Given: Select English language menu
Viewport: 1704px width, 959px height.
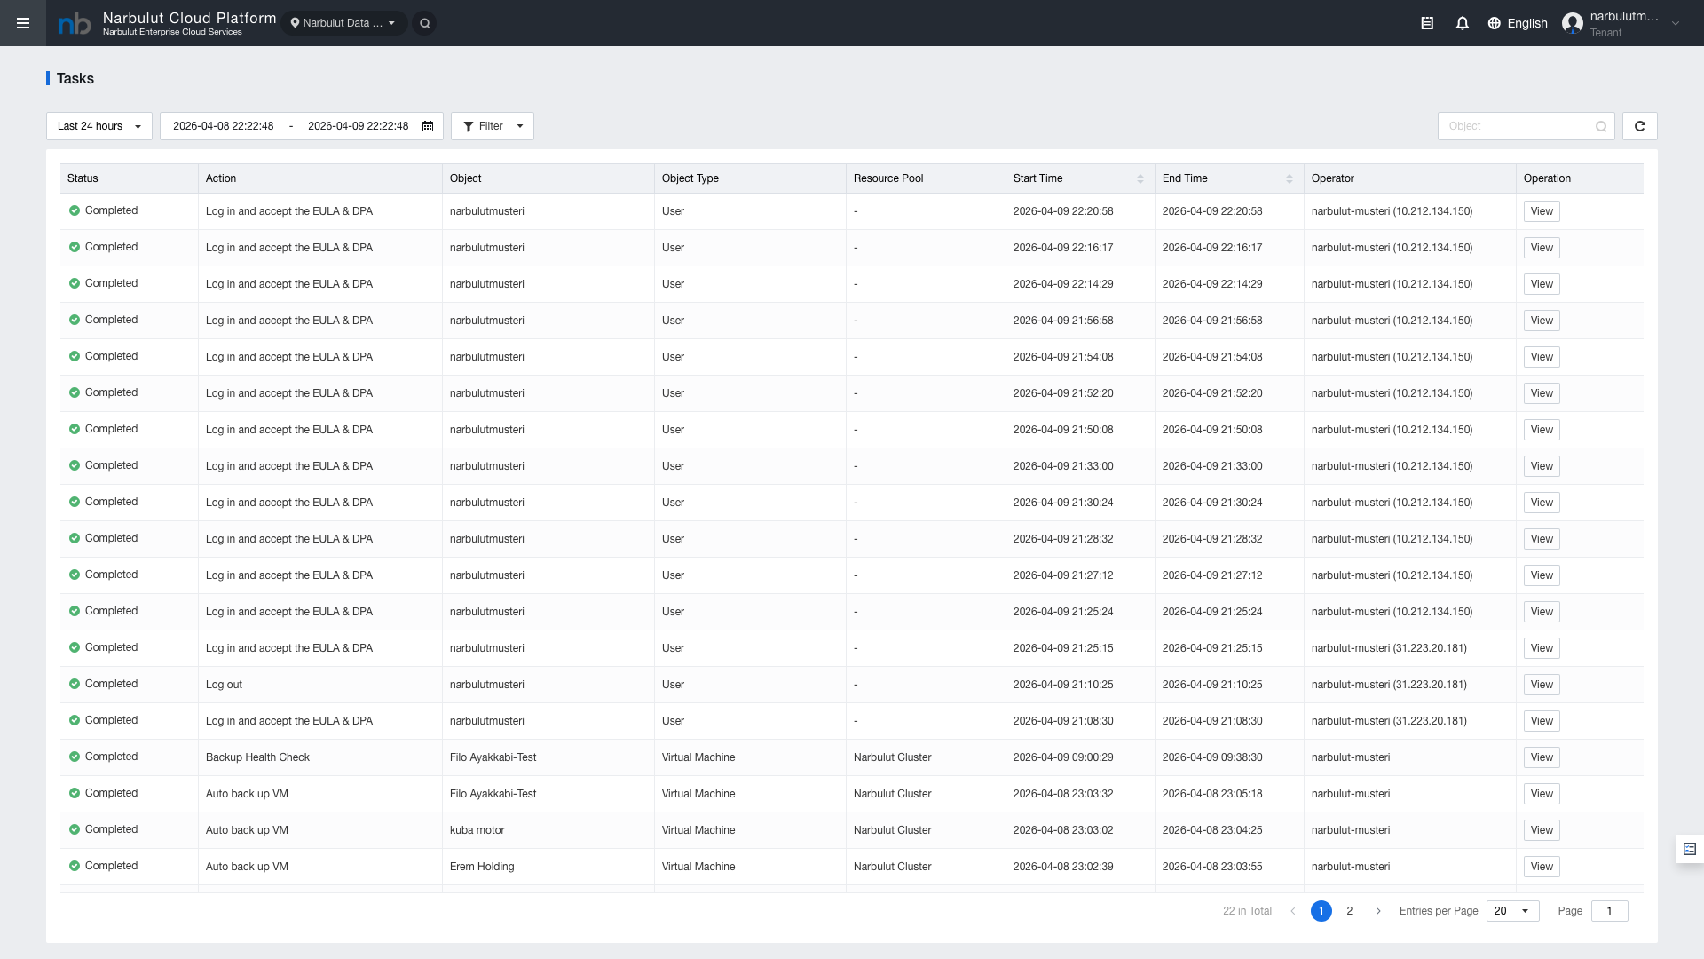Looking at the screenshot, I should [1518, 23].
